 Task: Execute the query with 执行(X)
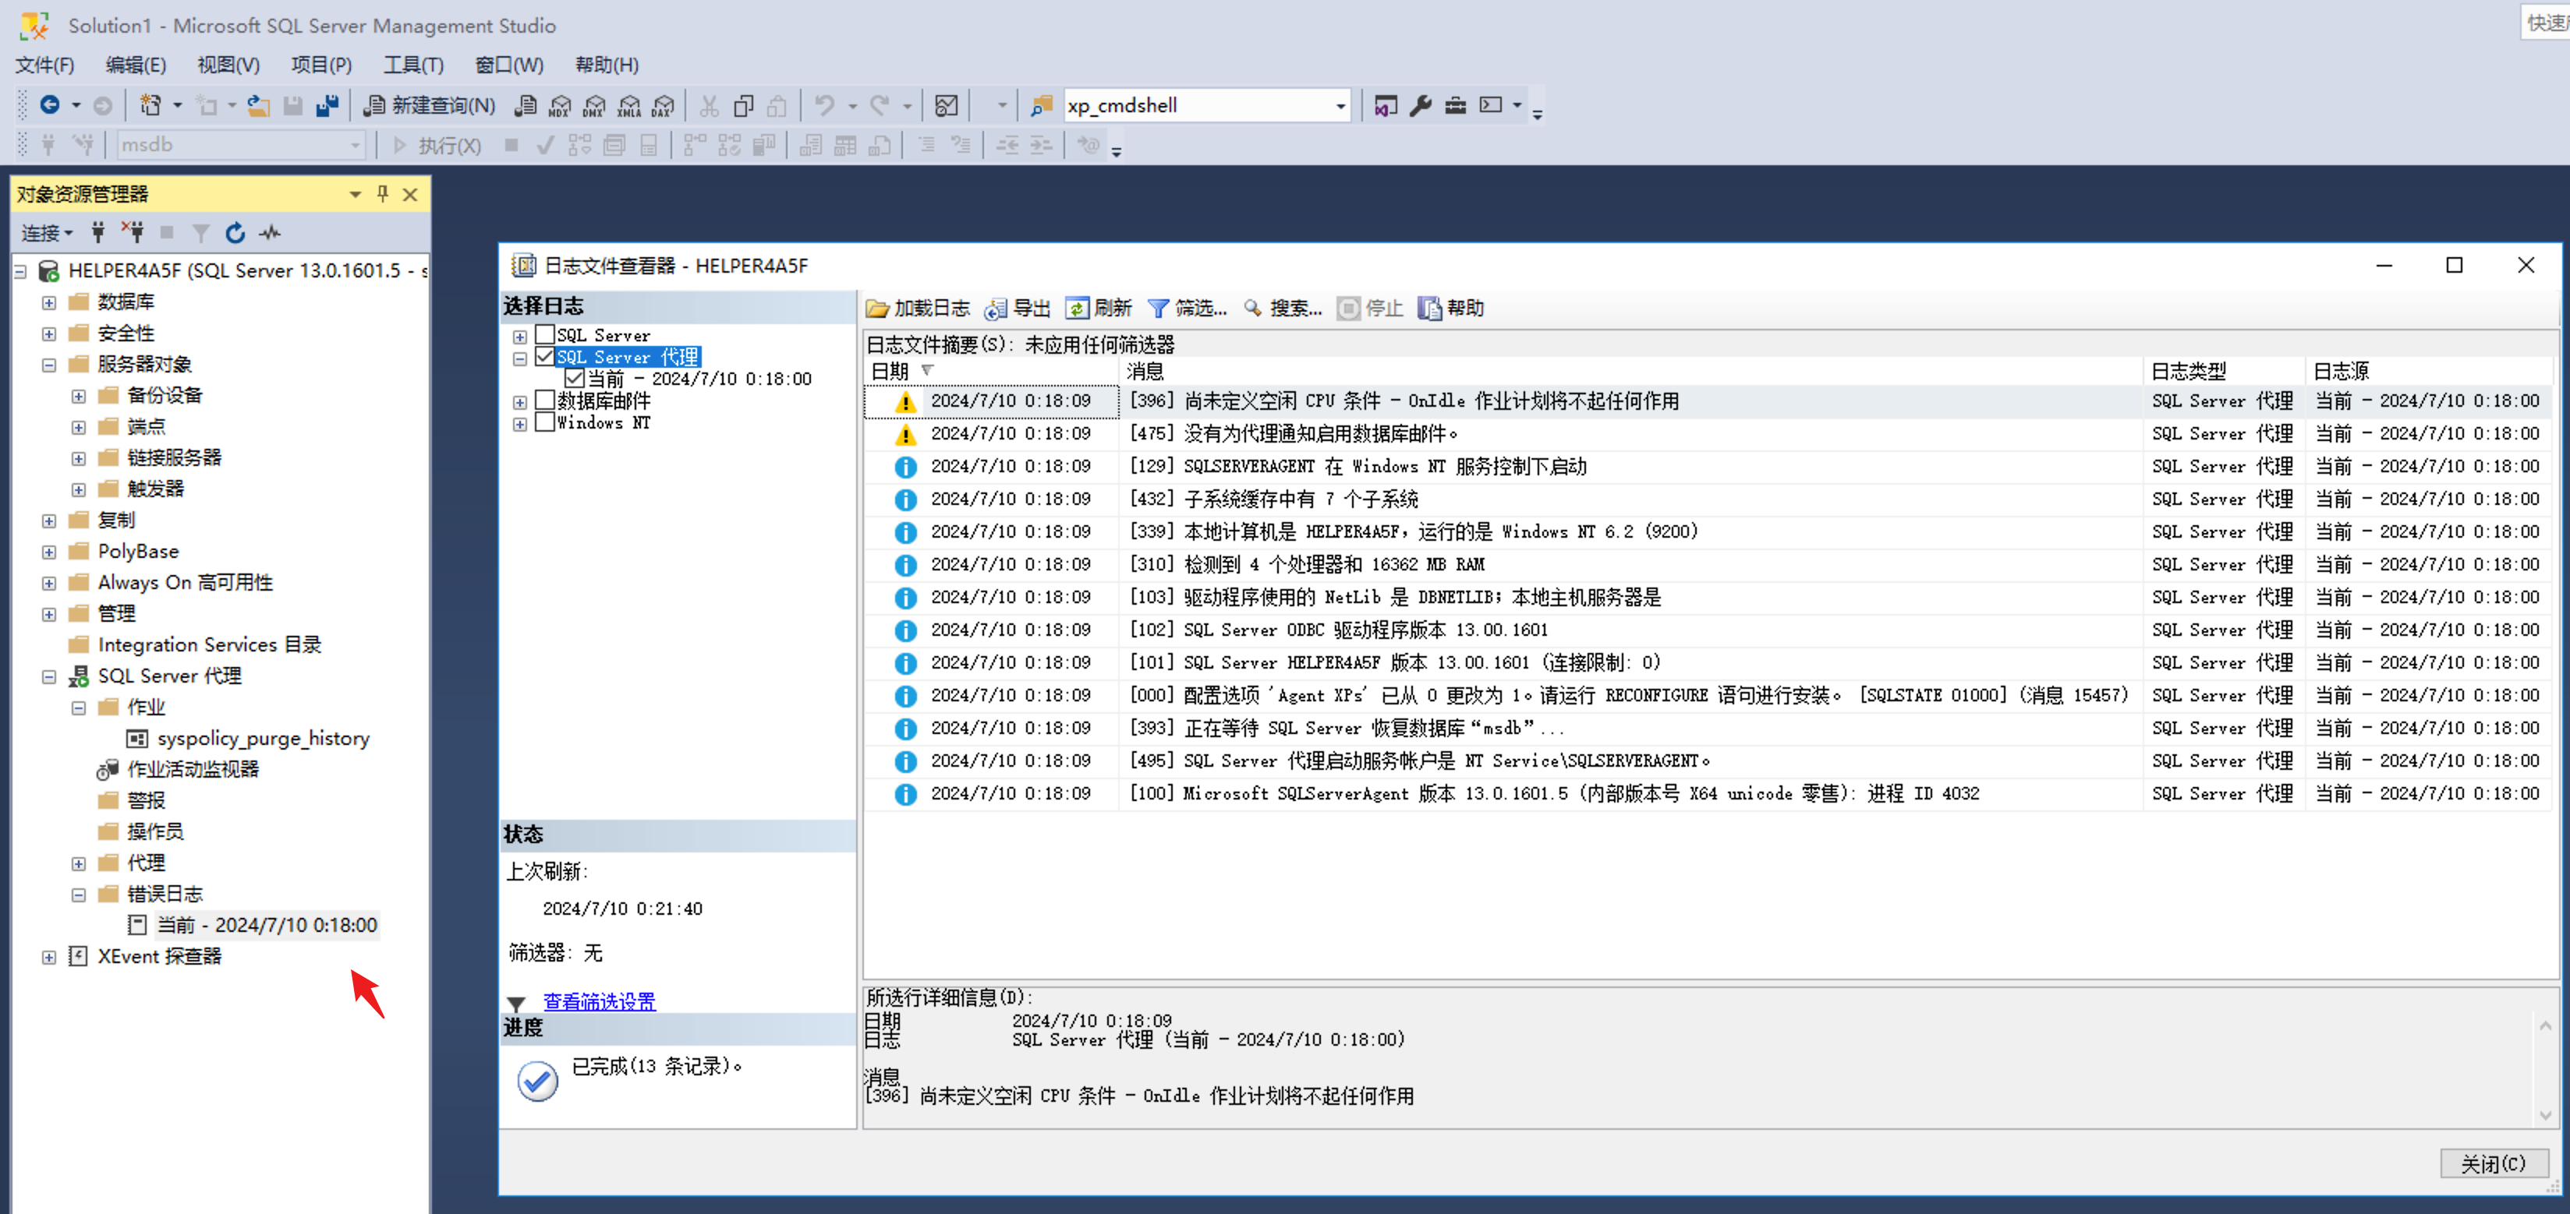(x=442, y=144)
